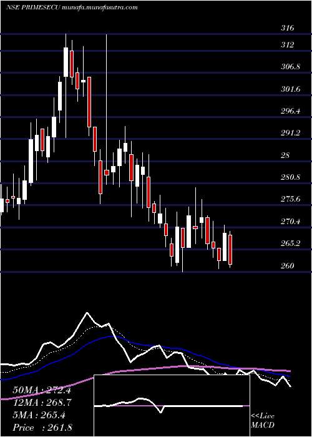Click the 306.8 price axis label
The width and height of the screenshot is (312, 437).
coord(290,67)
